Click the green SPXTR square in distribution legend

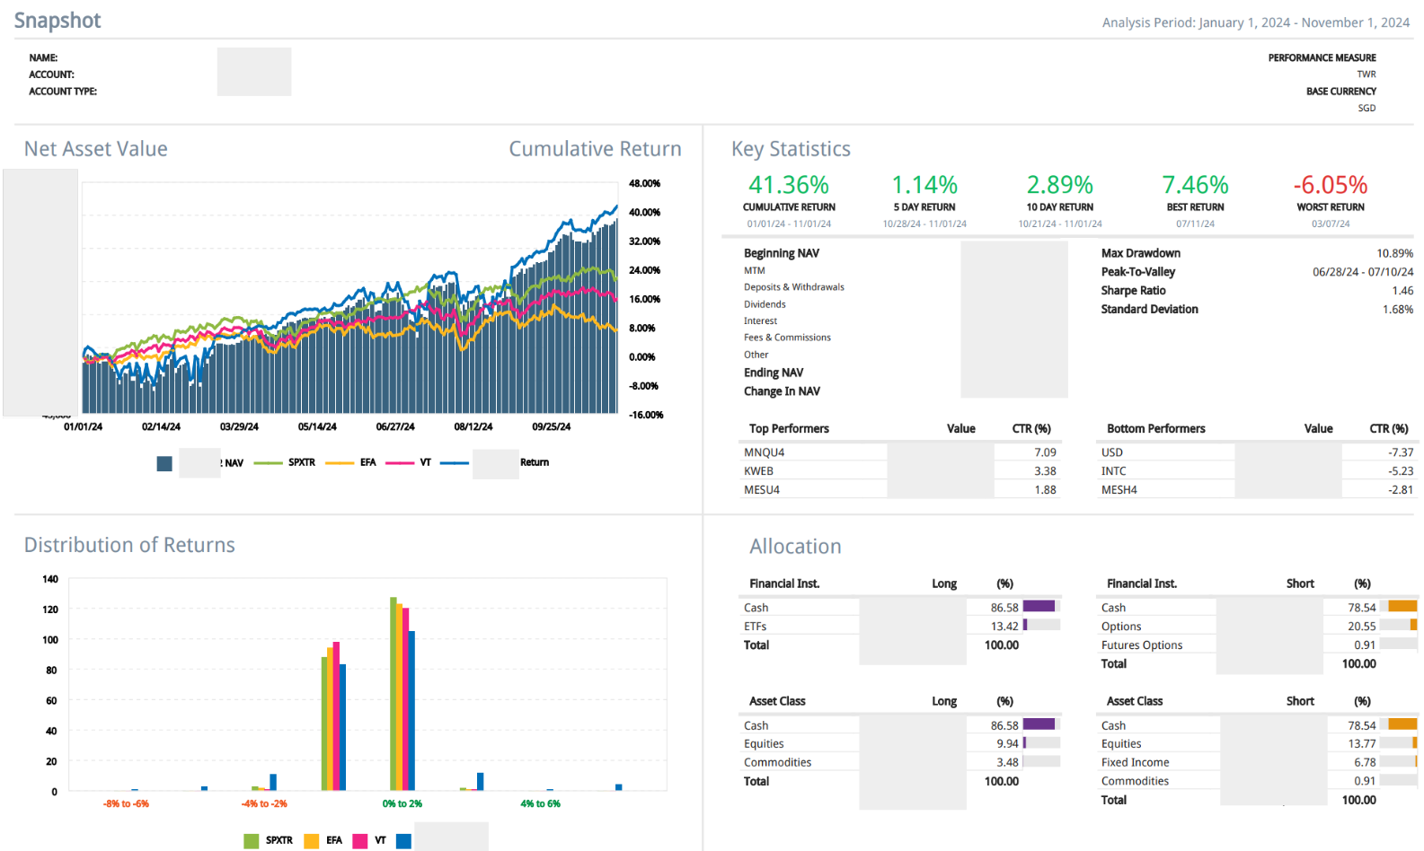pos(252,841)
